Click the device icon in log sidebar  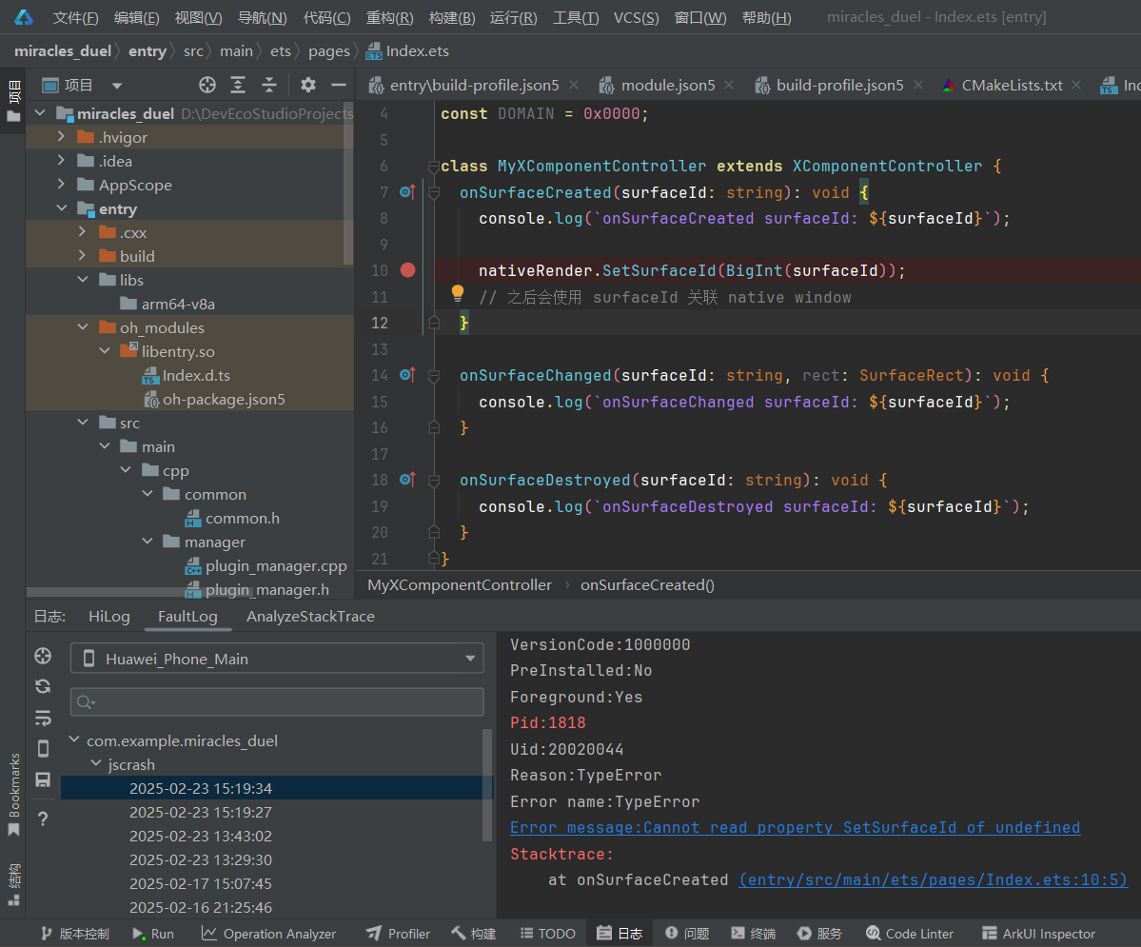(43, 748)
